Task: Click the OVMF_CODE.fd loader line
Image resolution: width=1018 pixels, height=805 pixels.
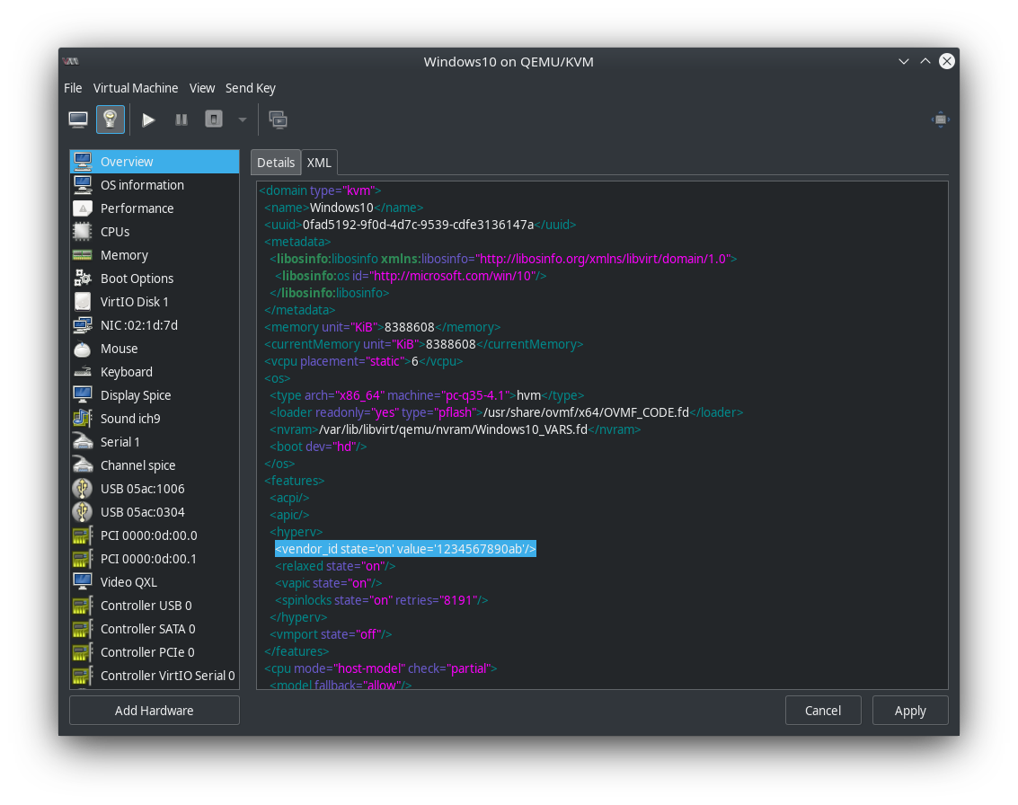Action: [507, 412]
